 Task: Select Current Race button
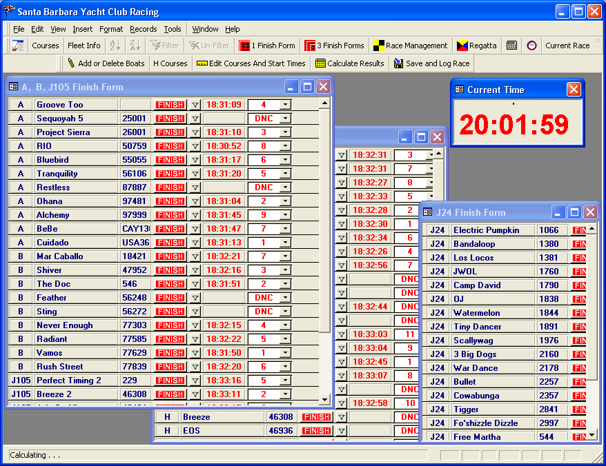tap(567, 45)
